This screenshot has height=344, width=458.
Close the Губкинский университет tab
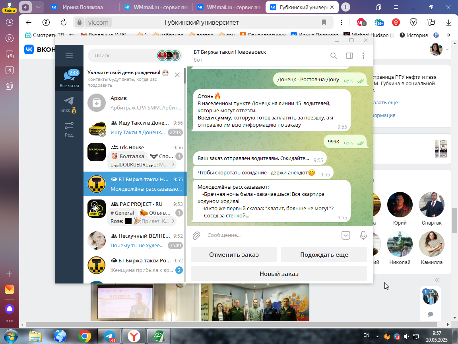332,7
